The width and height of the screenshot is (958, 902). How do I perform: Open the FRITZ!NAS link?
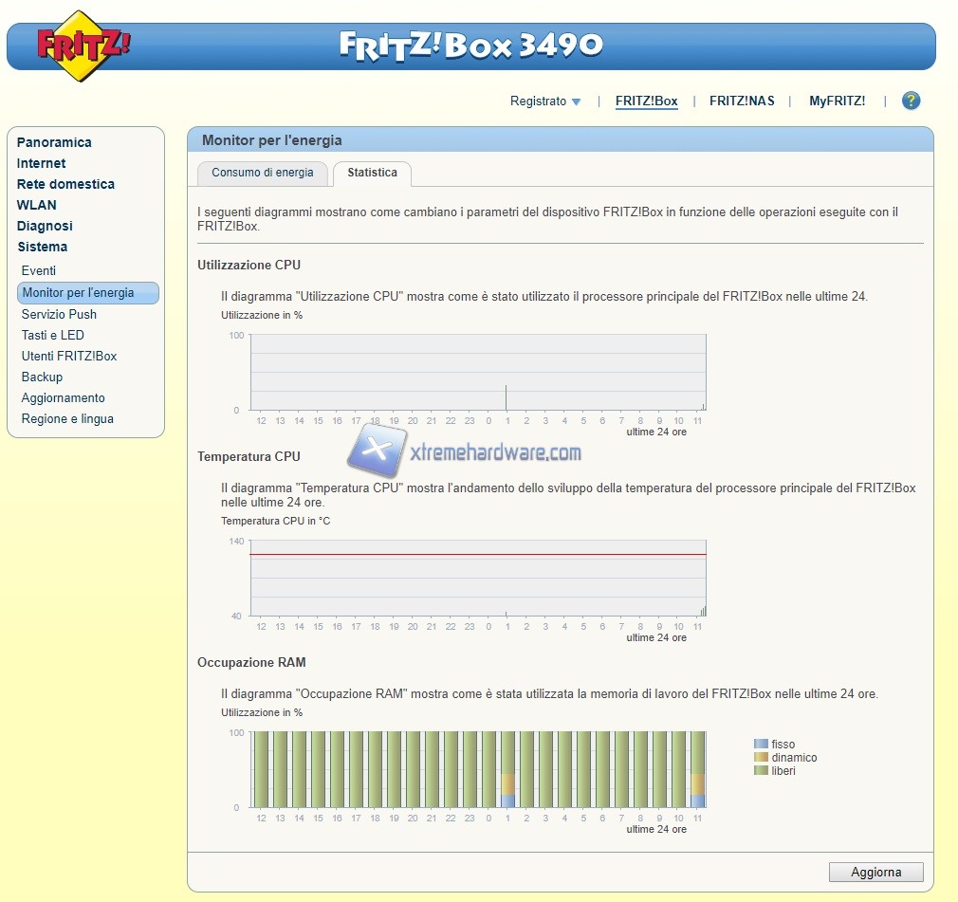click(x=742, y=101)
